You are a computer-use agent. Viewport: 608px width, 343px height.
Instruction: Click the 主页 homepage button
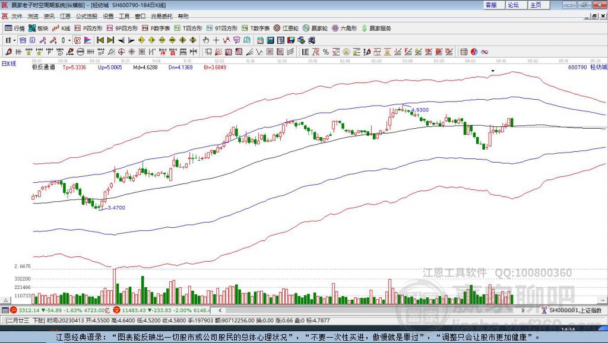[x=539, y=5]
